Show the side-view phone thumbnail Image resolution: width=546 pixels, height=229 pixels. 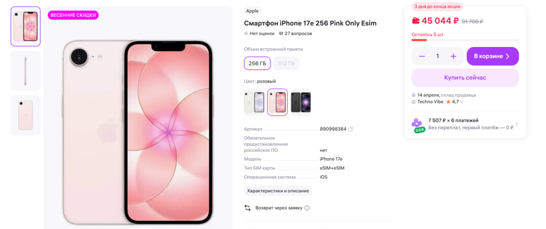pos(26,71)
